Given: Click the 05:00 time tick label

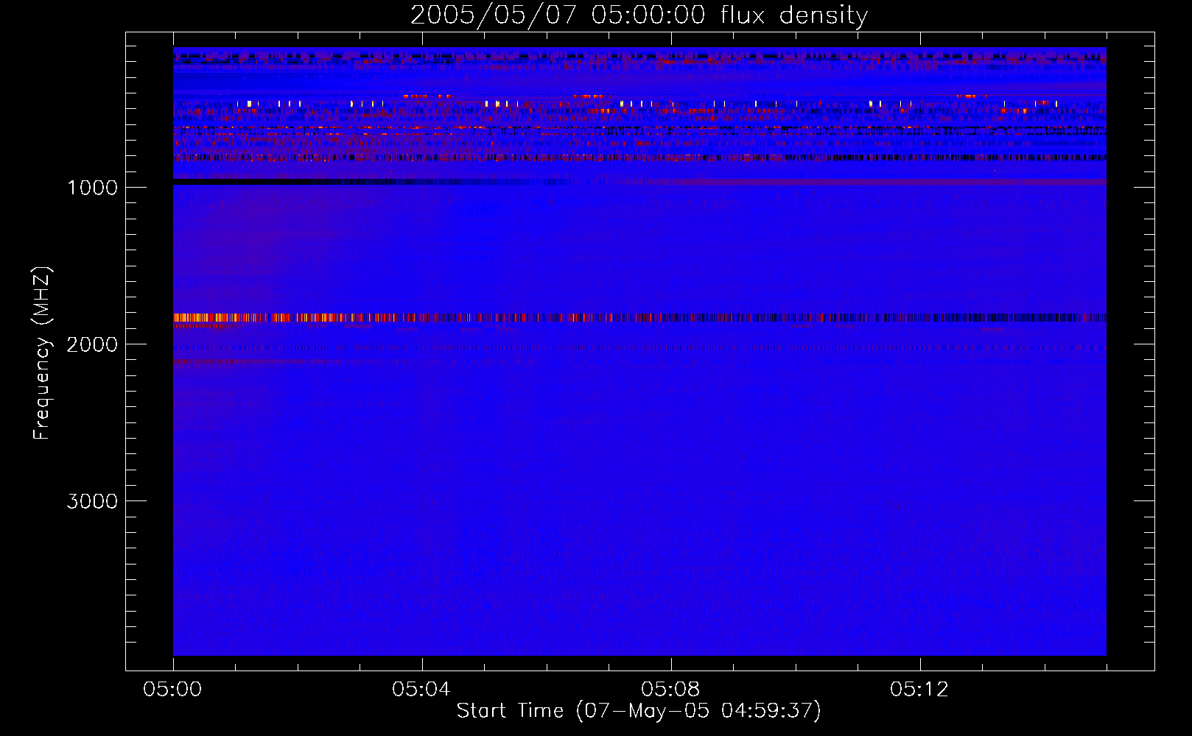Looking at the screenshot, I should click(x=172, y=690).
